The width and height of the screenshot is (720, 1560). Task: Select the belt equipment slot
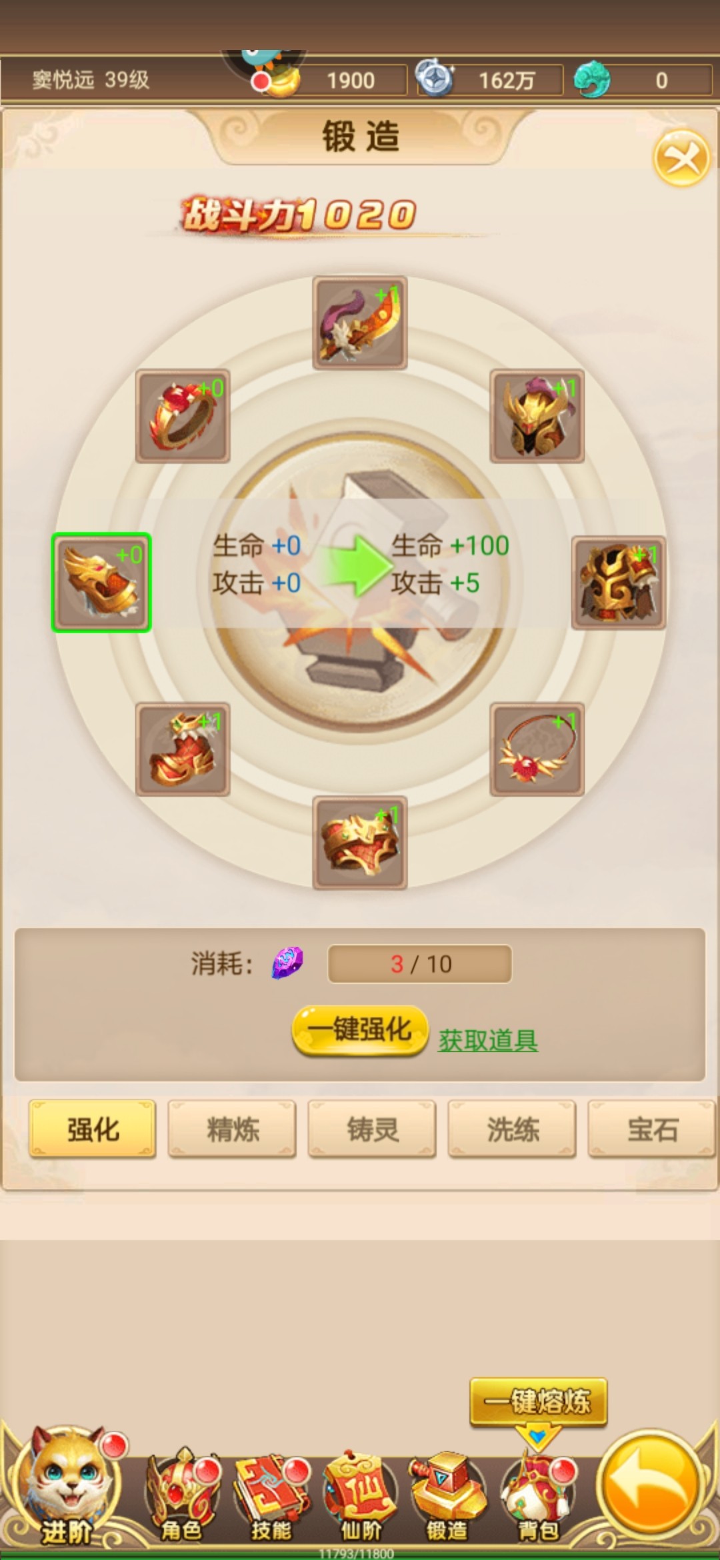pos(360,843)
